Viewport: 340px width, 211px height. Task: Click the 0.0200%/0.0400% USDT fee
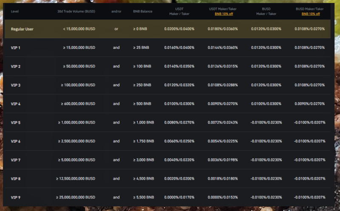click(x=179, y=29)
